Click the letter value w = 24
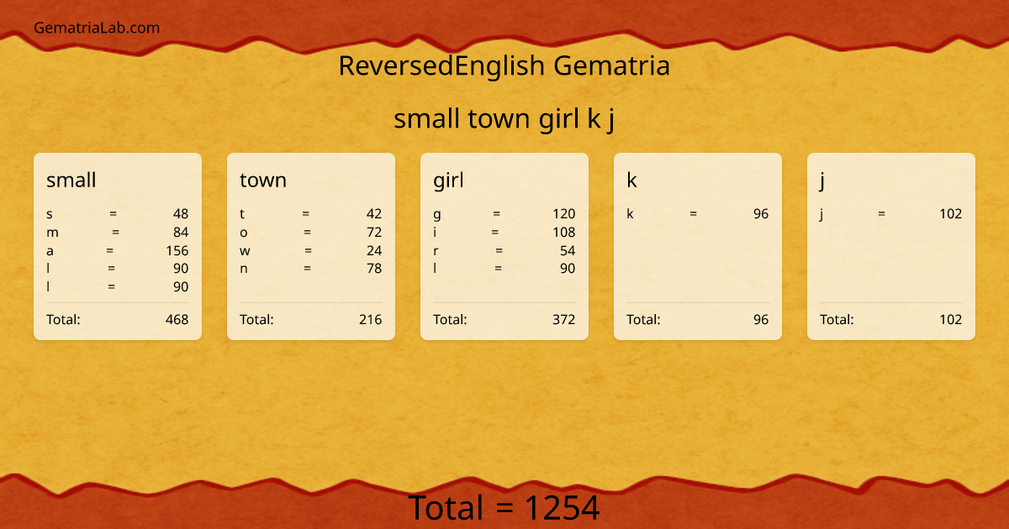 click(311, 250)
